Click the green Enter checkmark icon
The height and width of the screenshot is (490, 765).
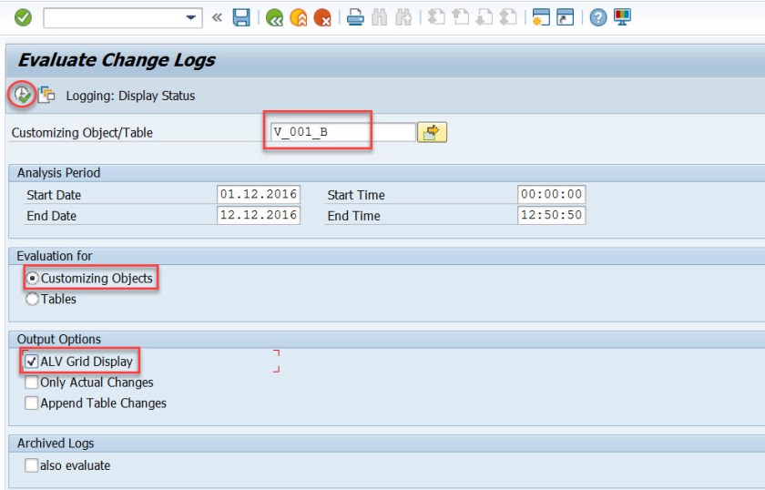[x=23, y=18]
